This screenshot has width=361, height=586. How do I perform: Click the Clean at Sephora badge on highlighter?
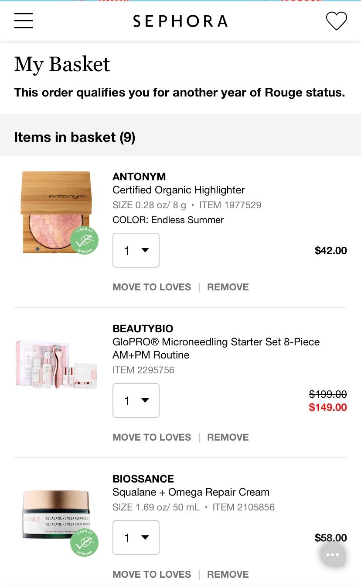[84, 240]
